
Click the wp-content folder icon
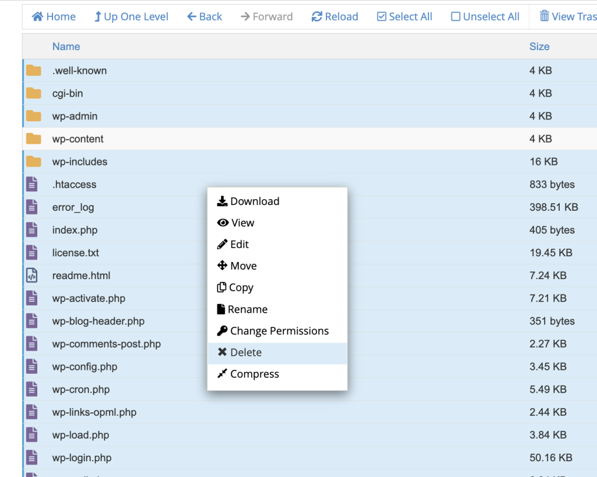[x=33, y=139]
